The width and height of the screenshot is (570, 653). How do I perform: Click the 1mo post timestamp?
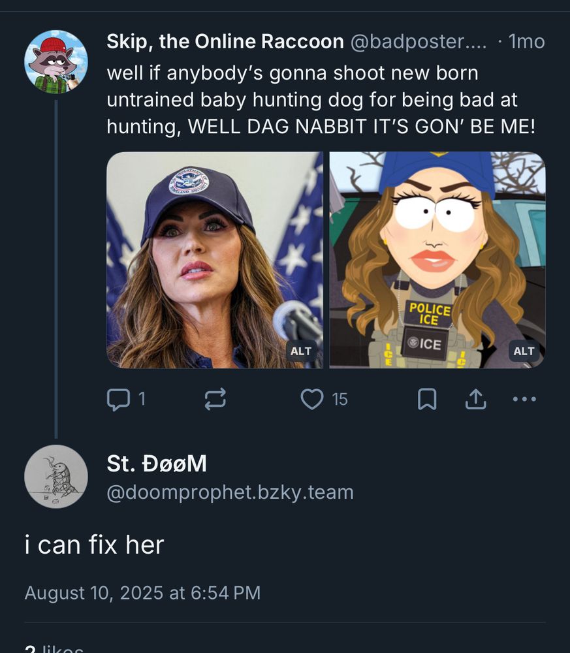pyautogui.click(x=526, y=42)
